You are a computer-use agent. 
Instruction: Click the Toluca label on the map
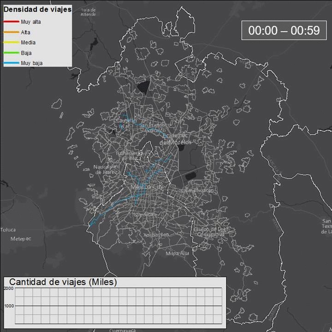[x=8, y=230]
